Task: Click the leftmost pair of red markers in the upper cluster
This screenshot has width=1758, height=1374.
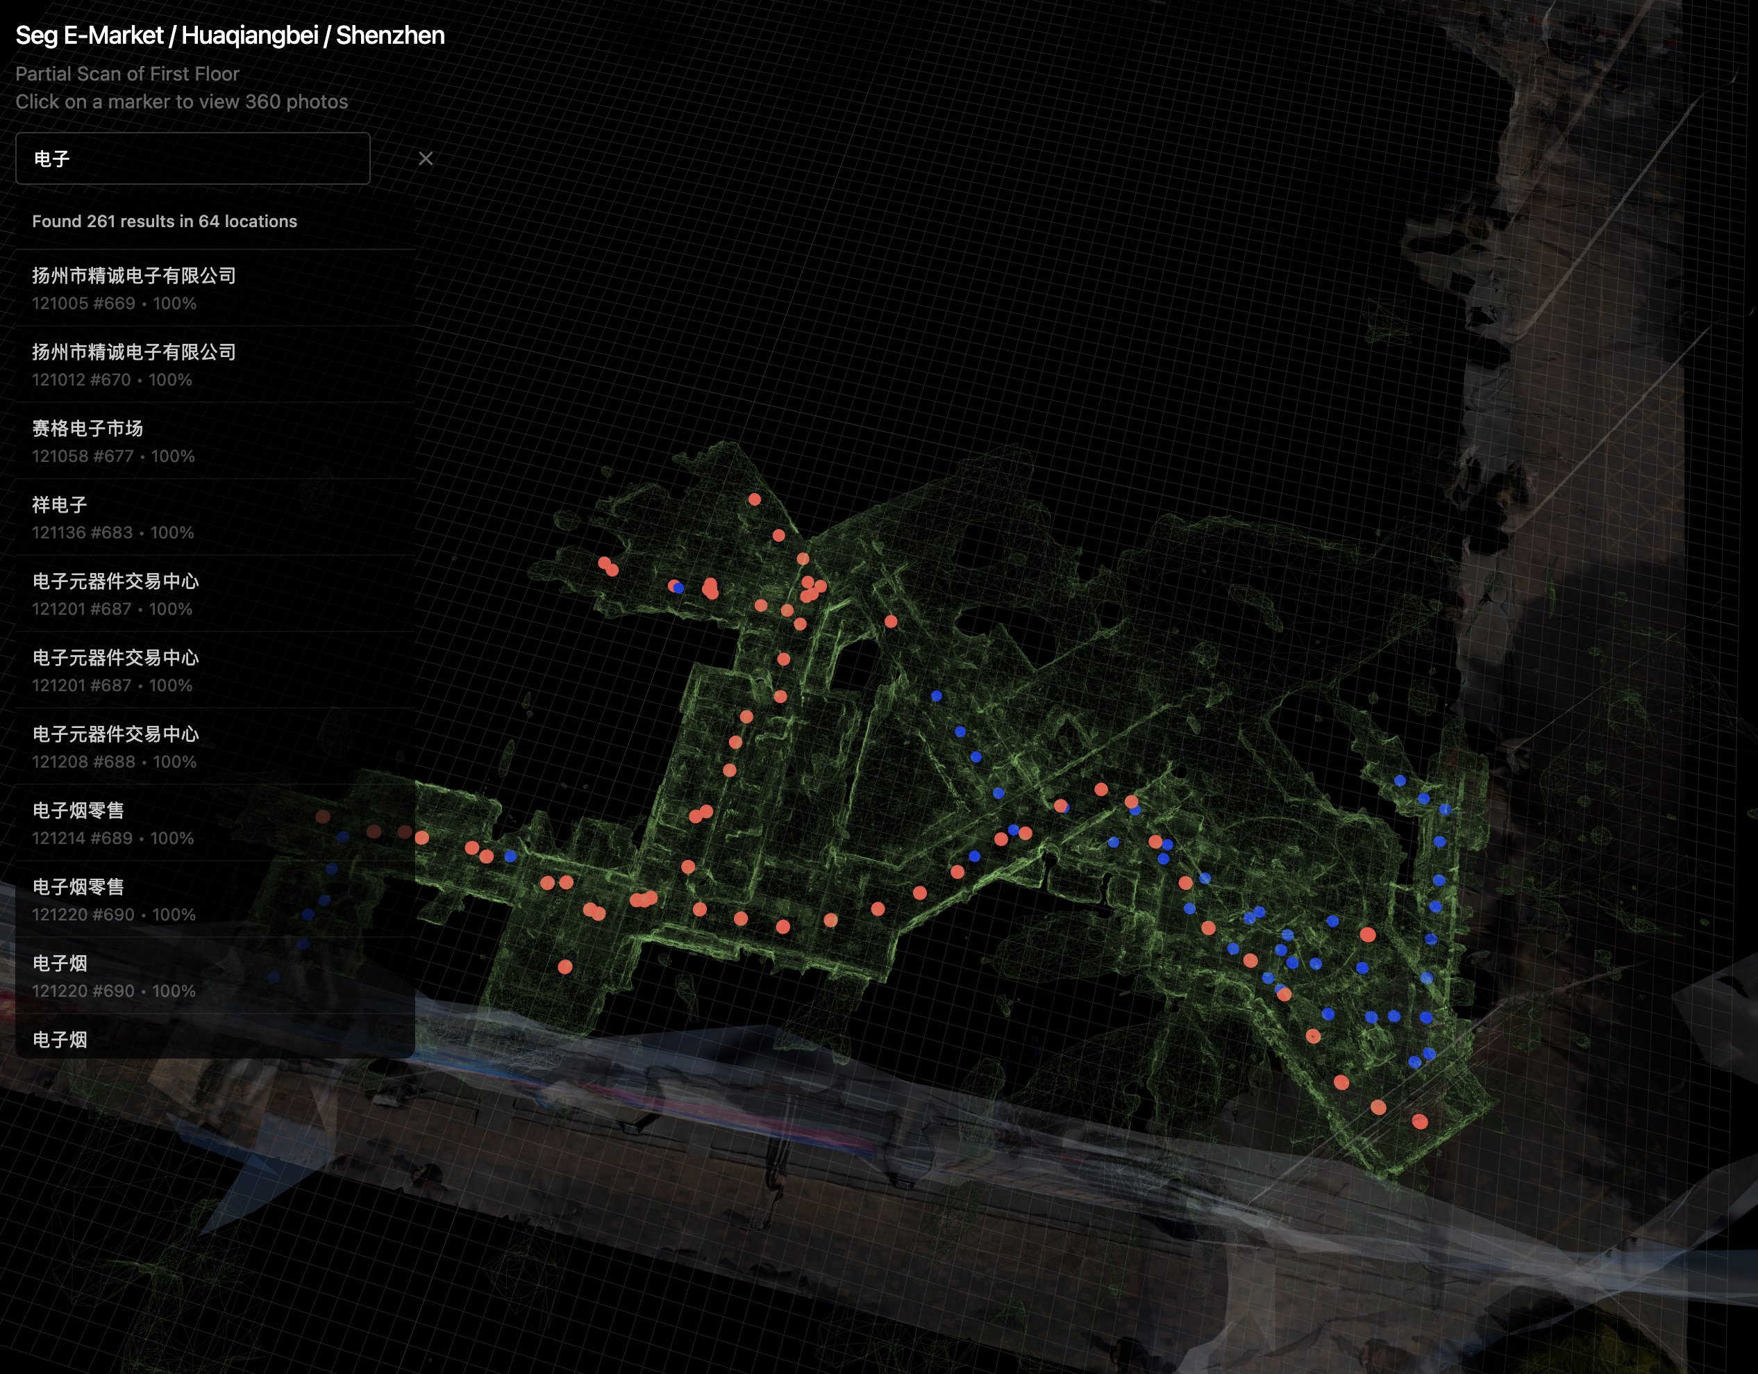Action: point(608,566)
